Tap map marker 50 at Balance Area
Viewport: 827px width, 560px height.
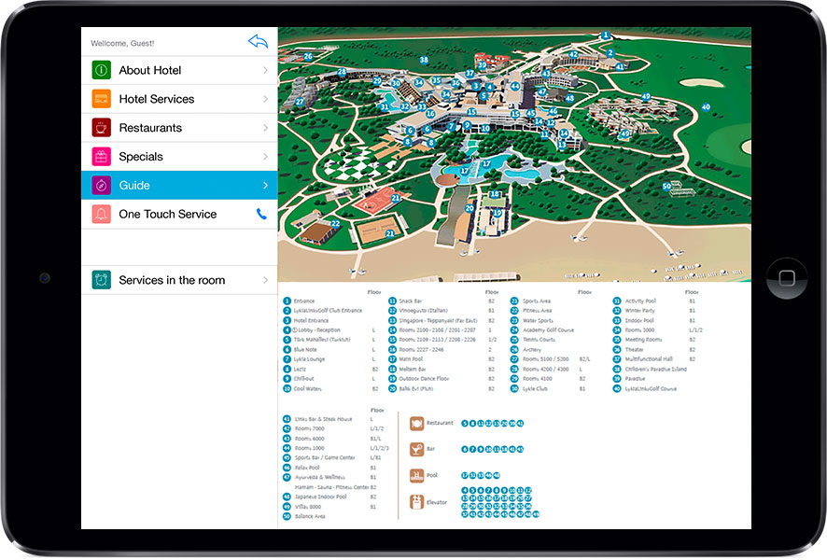click(666, 186)
